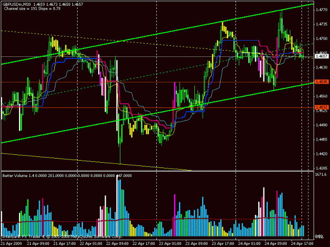Select the current price tag 1.4657
This screenshot has height=247, width=330.
322,56
